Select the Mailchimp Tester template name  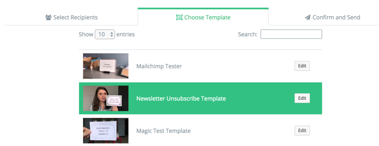[x=159, y=66]
